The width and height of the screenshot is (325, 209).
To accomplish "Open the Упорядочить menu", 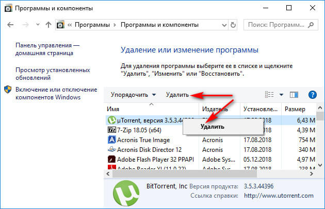I will [x=133, y=95].
